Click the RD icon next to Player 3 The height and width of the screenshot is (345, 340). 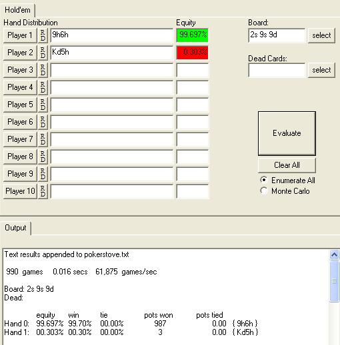point(43,70)
